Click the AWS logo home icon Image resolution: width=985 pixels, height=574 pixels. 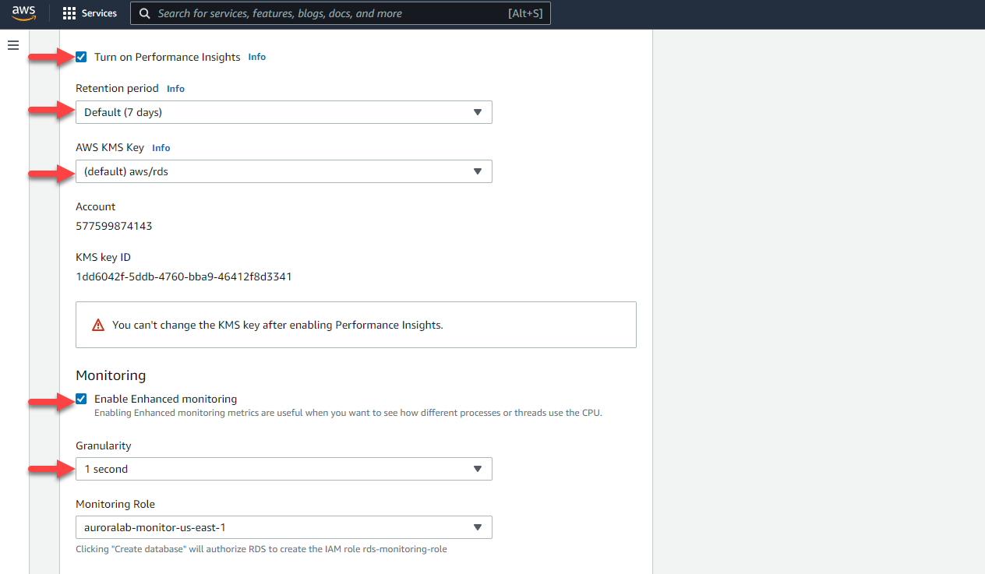coord(23,13)
